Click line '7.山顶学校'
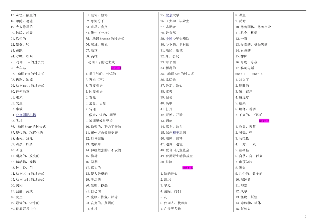 [x=244, y=162]
